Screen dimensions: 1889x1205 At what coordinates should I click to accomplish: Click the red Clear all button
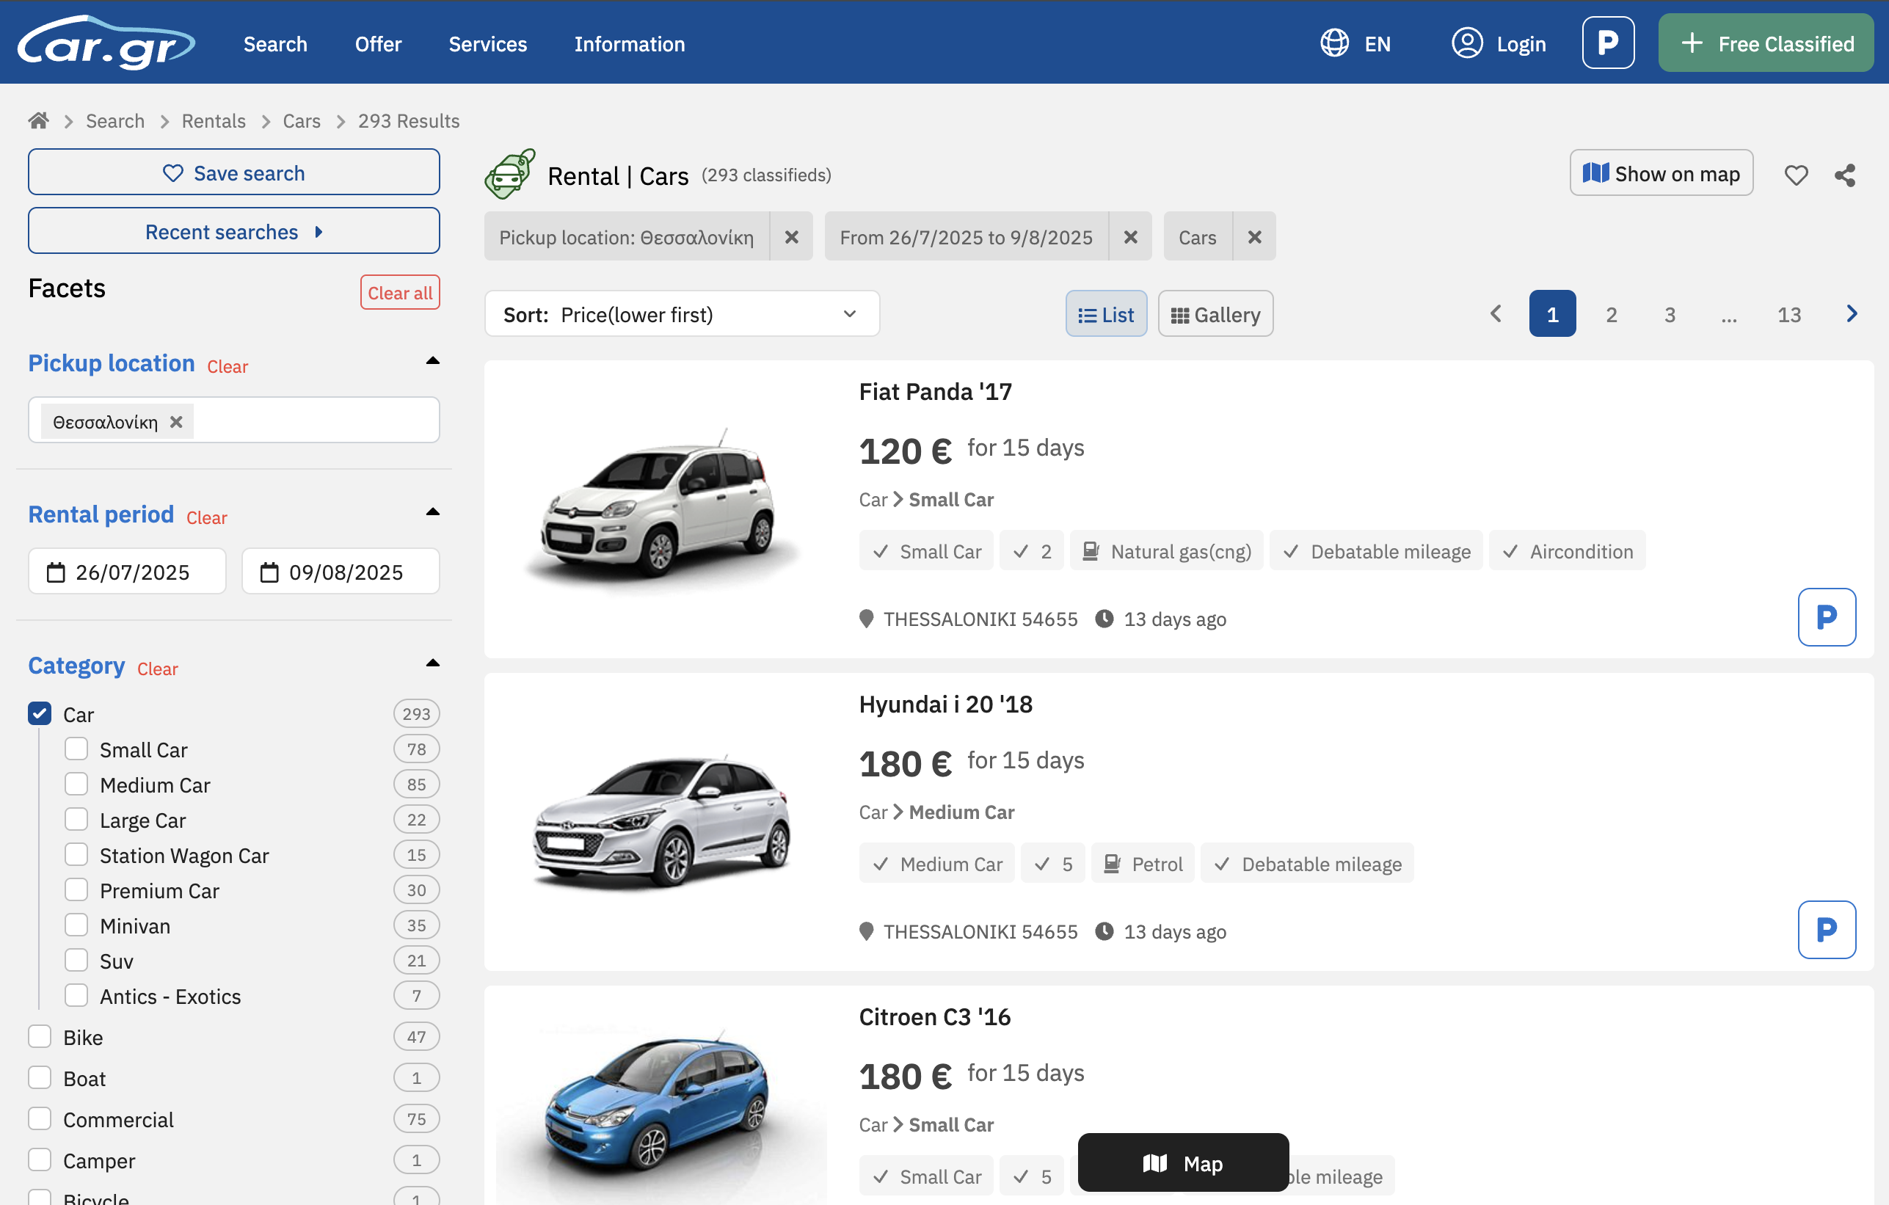pyautogui.click(x=399, y=293)
